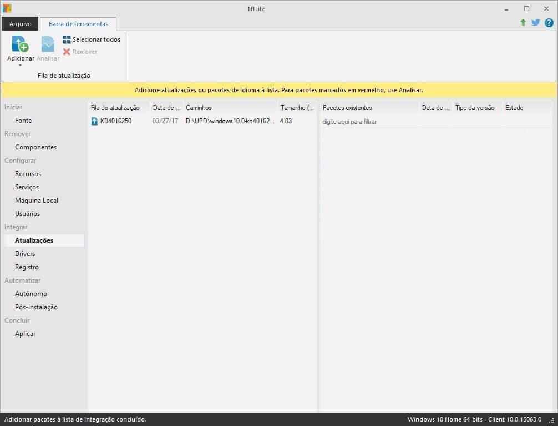The width and height of the screenshot is (558, 426).
Task: Click Data de header in existing packages
Action: 435,108
